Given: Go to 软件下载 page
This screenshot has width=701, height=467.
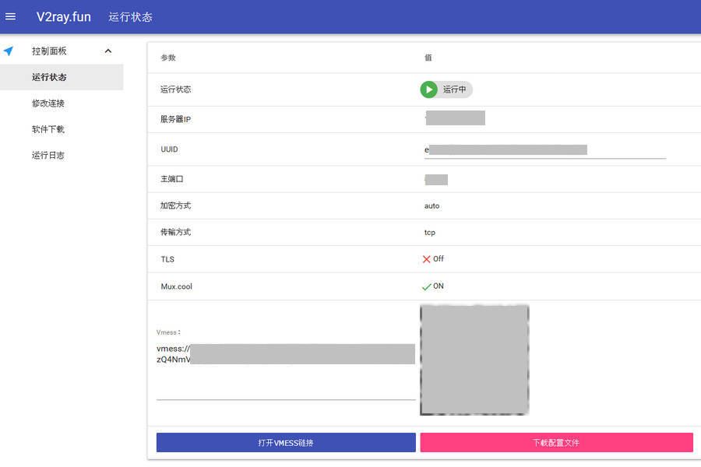Looking at the screenshot, I should (48, 129).
